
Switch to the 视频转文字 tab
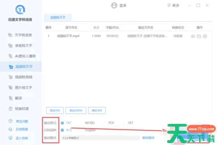click(58, 17)
